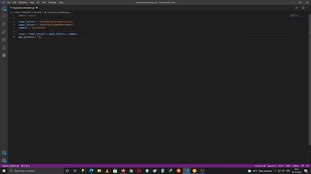This screenshot has height=174, width=311.
Task: Open Opera browser from taskbar
Action: pyautogui.click(x=139, y=171)
